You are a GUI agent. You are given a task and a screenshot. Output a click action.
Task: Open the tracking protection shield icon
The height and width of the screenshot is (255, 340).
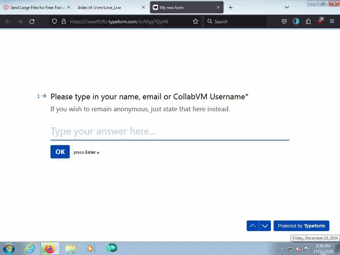click(54, 22)
